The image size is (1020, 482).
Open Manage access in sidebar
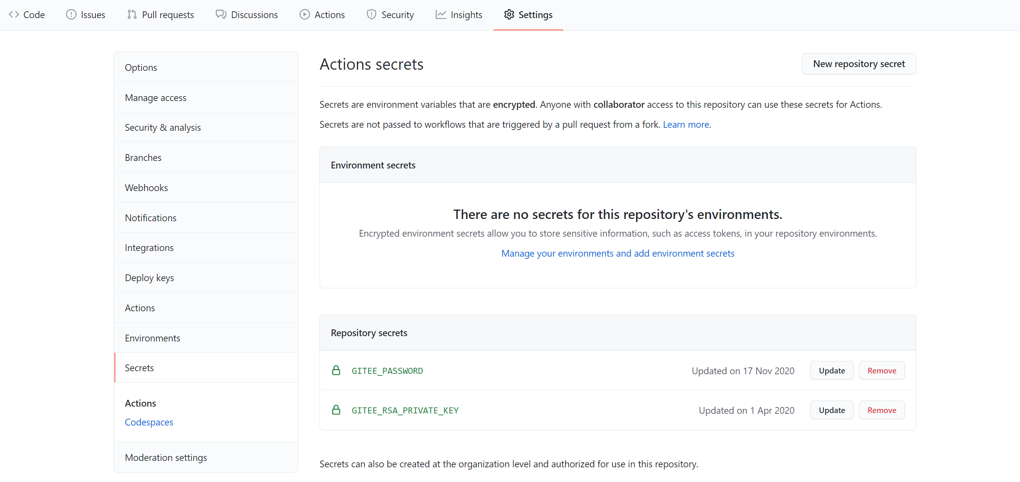point(155,97)
